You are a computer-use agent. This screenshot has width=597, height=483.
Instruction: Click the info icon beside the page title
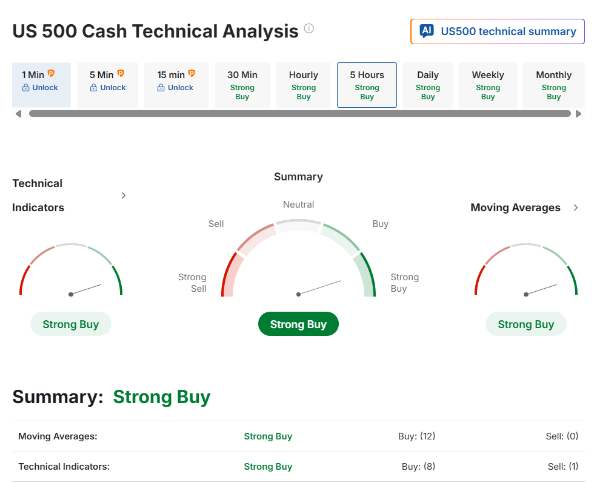pyautogui.click(x=309, y=28)
